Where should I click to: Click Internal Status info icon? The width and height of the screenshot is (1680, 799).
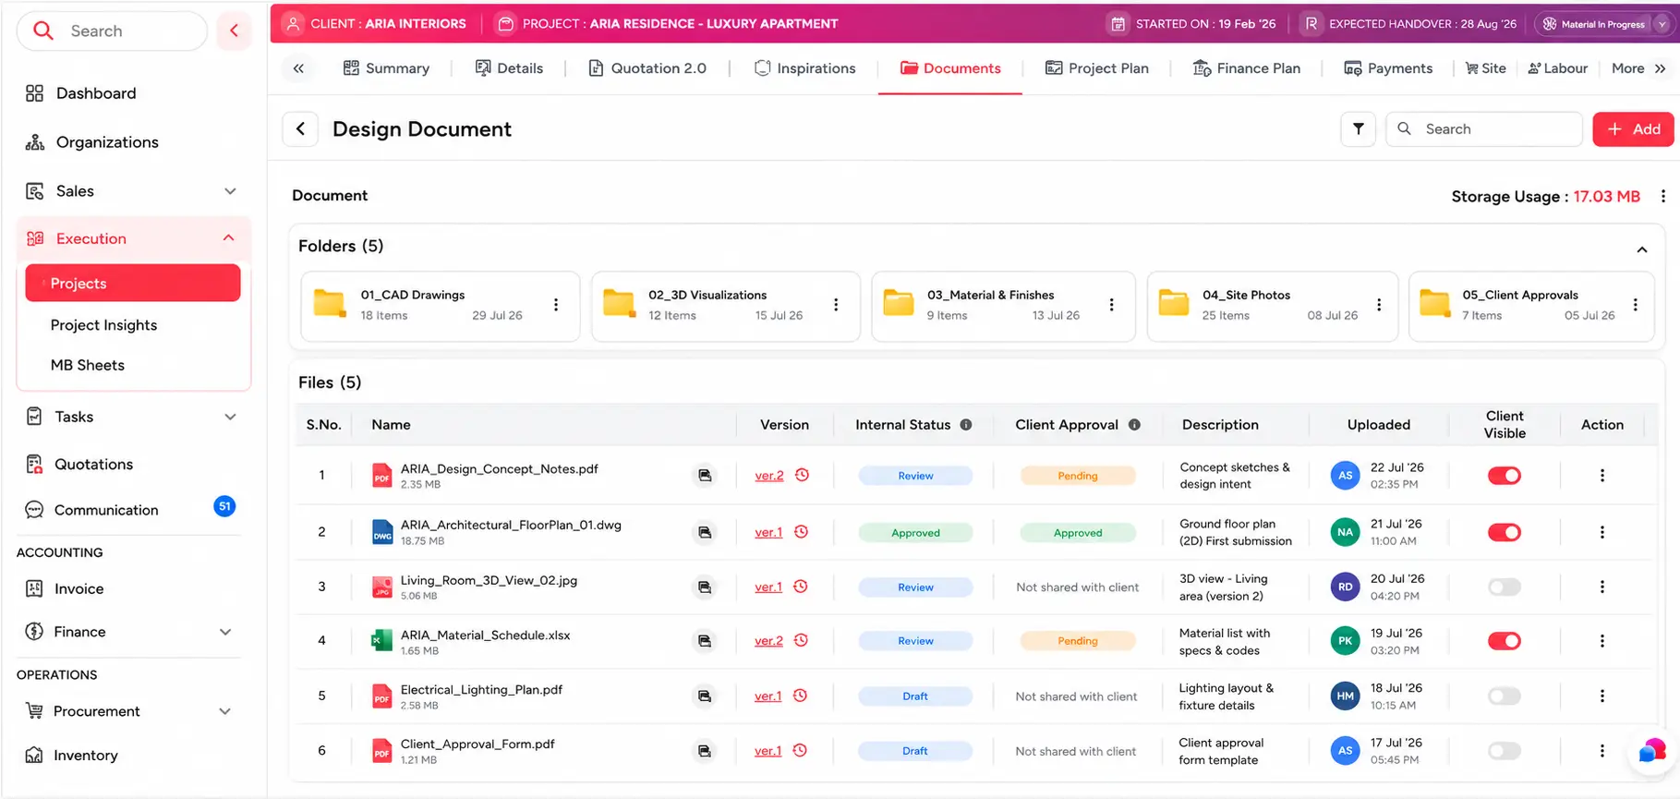pyautogui.click(x=965, y=425)
